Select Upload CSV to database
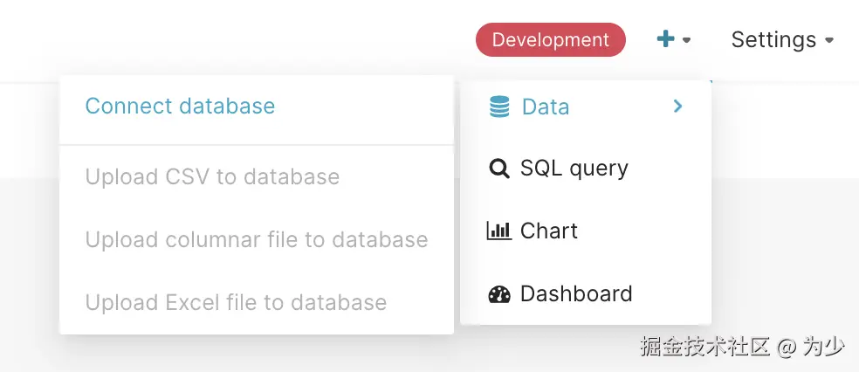The image size is (859, 372). [212, 177]
